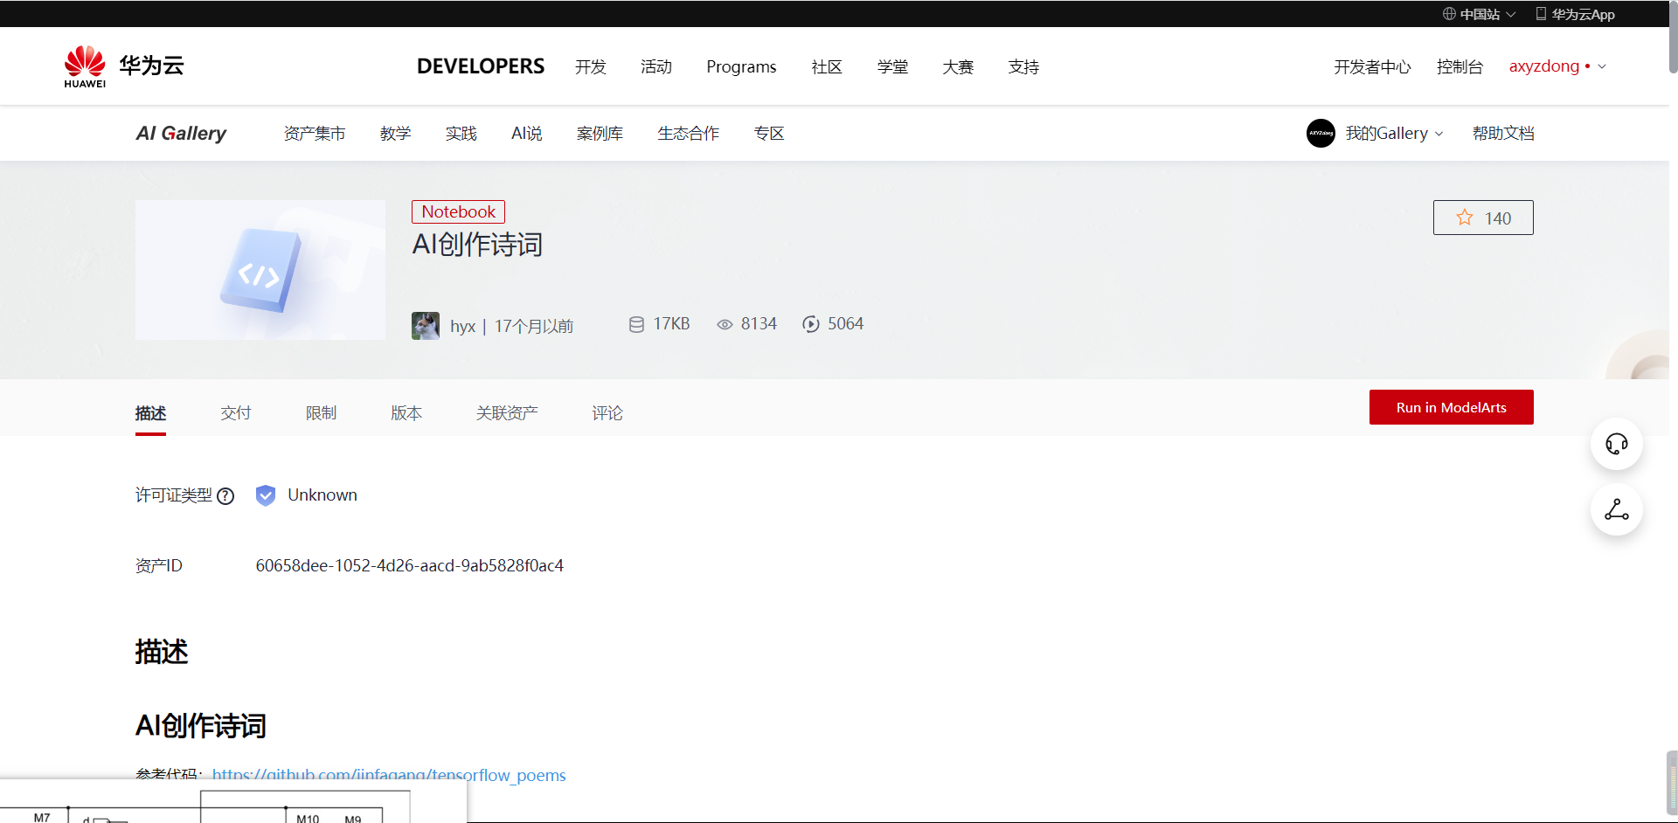Switch to the 交付 tab

pyautogui.click(x=236, y=412)
